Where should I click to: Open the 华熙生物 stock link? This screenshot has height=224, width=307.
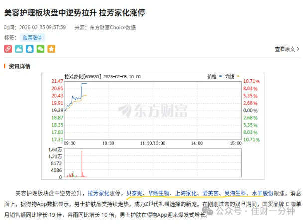[158, 193]
